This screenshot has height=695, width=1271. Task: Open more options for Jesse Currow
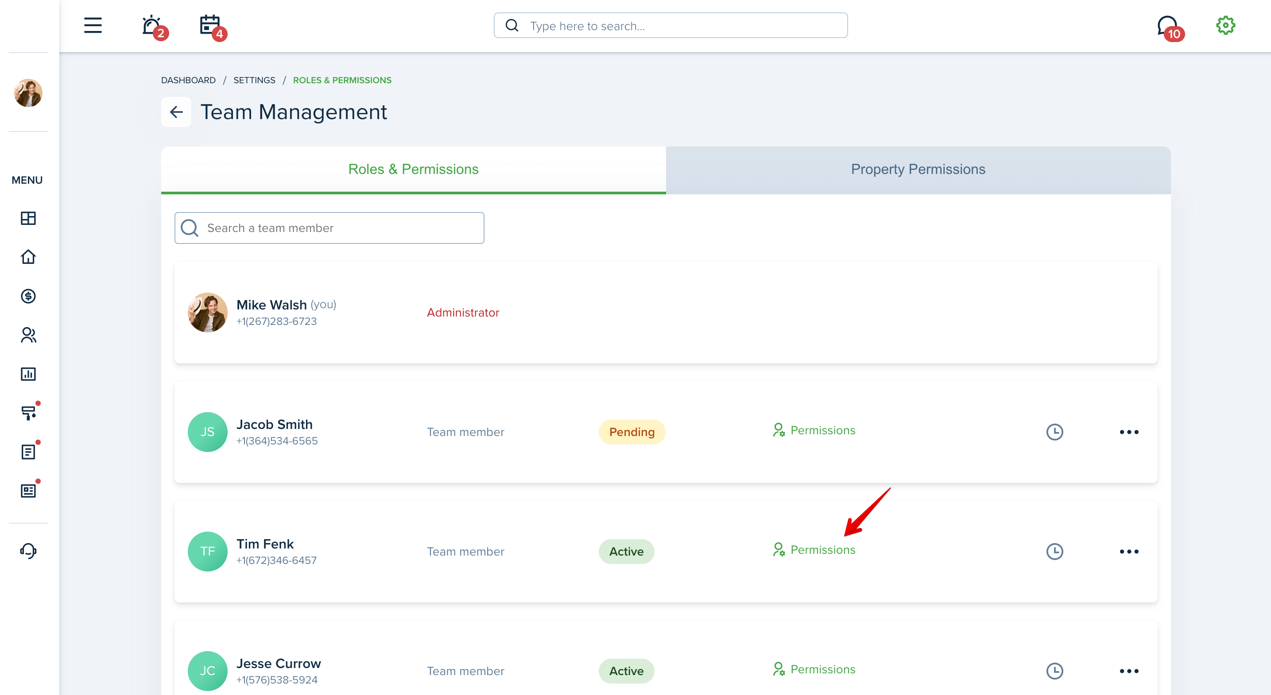[1129, 671]
